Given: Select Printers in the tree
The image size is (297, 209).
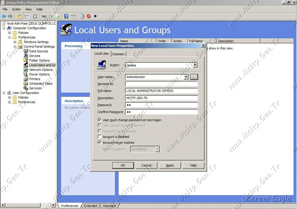Looking at the screenshot, I should tap(35, 79).
